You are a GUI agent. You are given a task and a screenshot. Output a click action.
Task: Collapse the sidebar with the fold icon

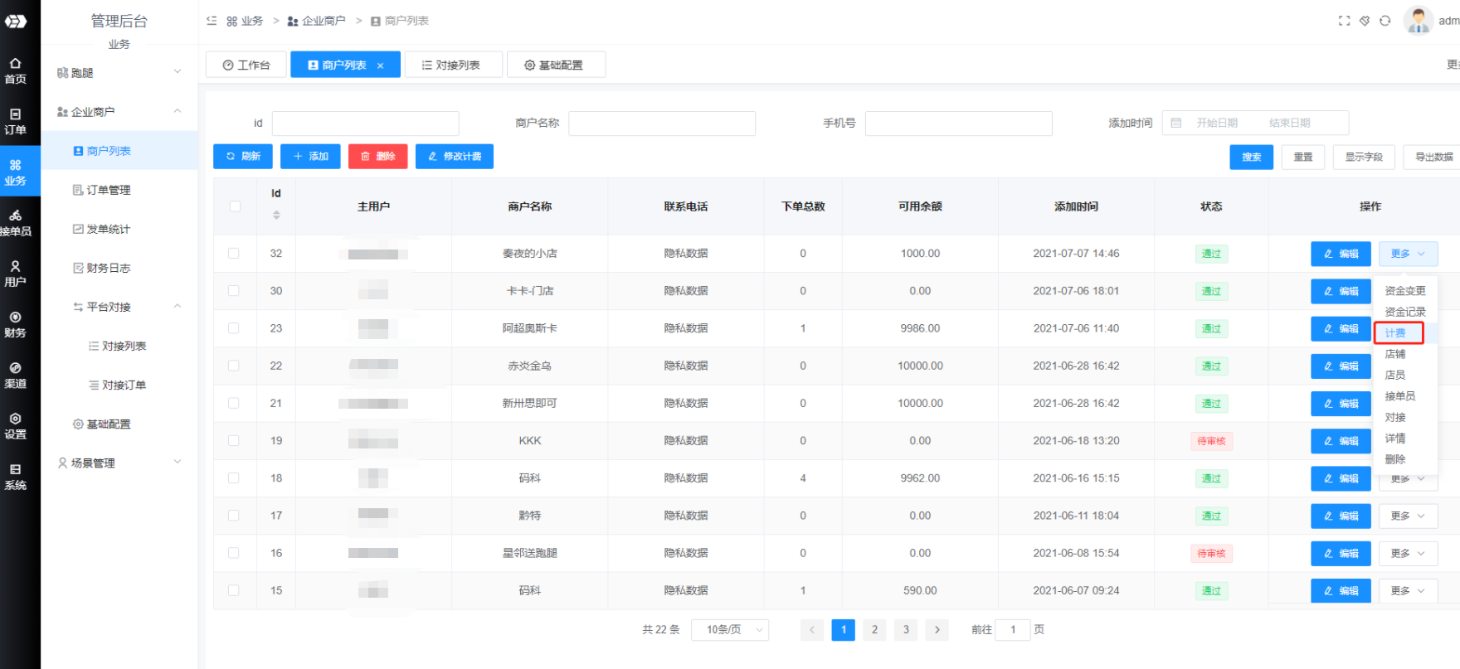pyautogui.click(x=212, y=21)
